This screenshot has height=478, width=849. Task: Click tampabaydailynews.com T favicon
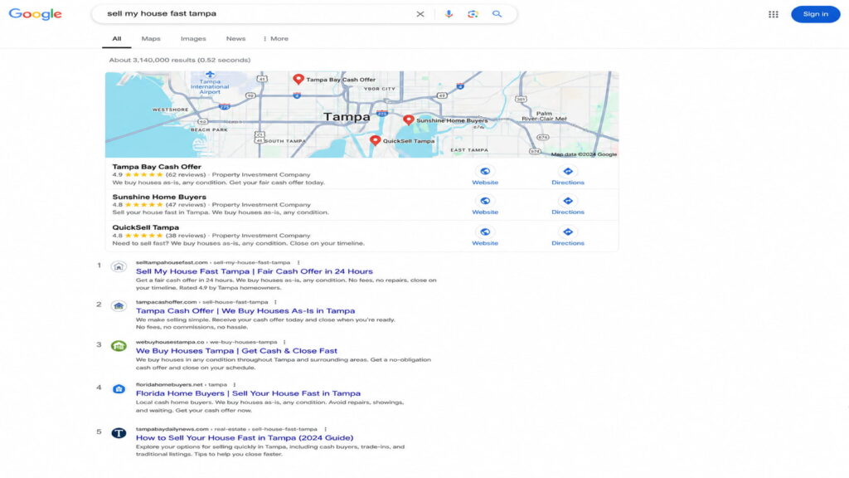point(119,433)
